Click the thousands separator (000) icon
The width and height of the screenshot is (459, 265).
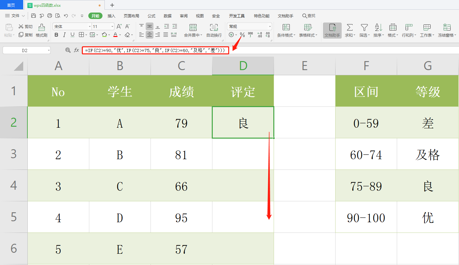point(250,35)
